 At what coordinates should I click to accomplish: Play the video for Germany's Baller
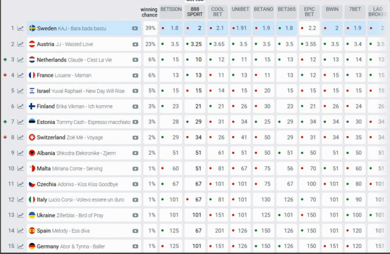[135, 246]
